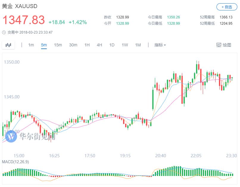
Task: Click the 绘图 drawing label
Action: pos(227,45)
